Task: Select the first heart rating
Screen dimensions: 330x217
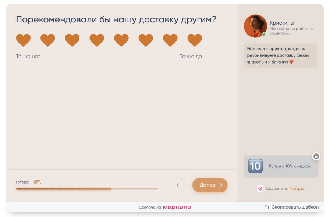Action: click(x=23, y=40)
